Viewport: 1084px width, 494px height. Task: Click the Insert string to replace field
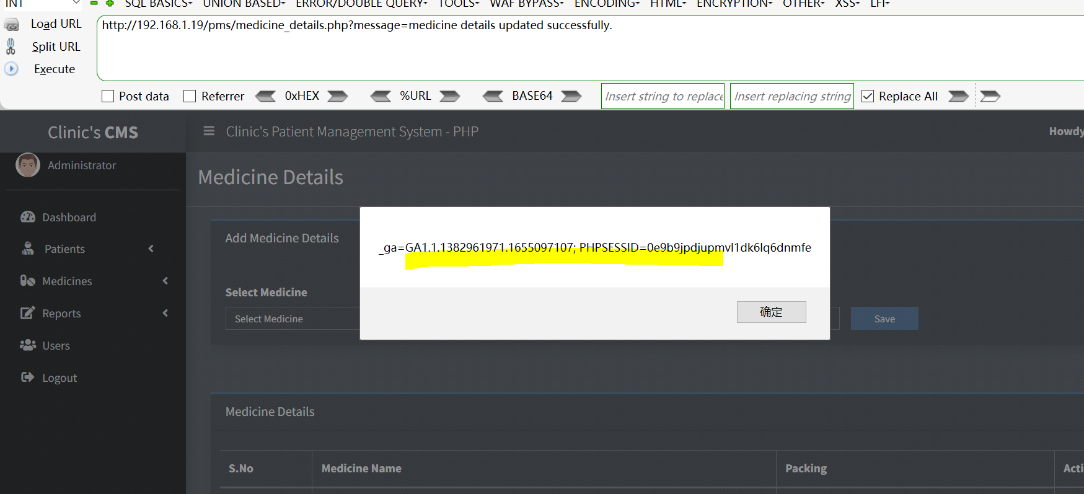click(663, 96)
